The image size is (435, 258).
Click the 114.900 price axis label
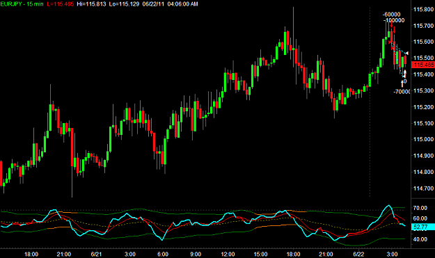tap(423, 156)
